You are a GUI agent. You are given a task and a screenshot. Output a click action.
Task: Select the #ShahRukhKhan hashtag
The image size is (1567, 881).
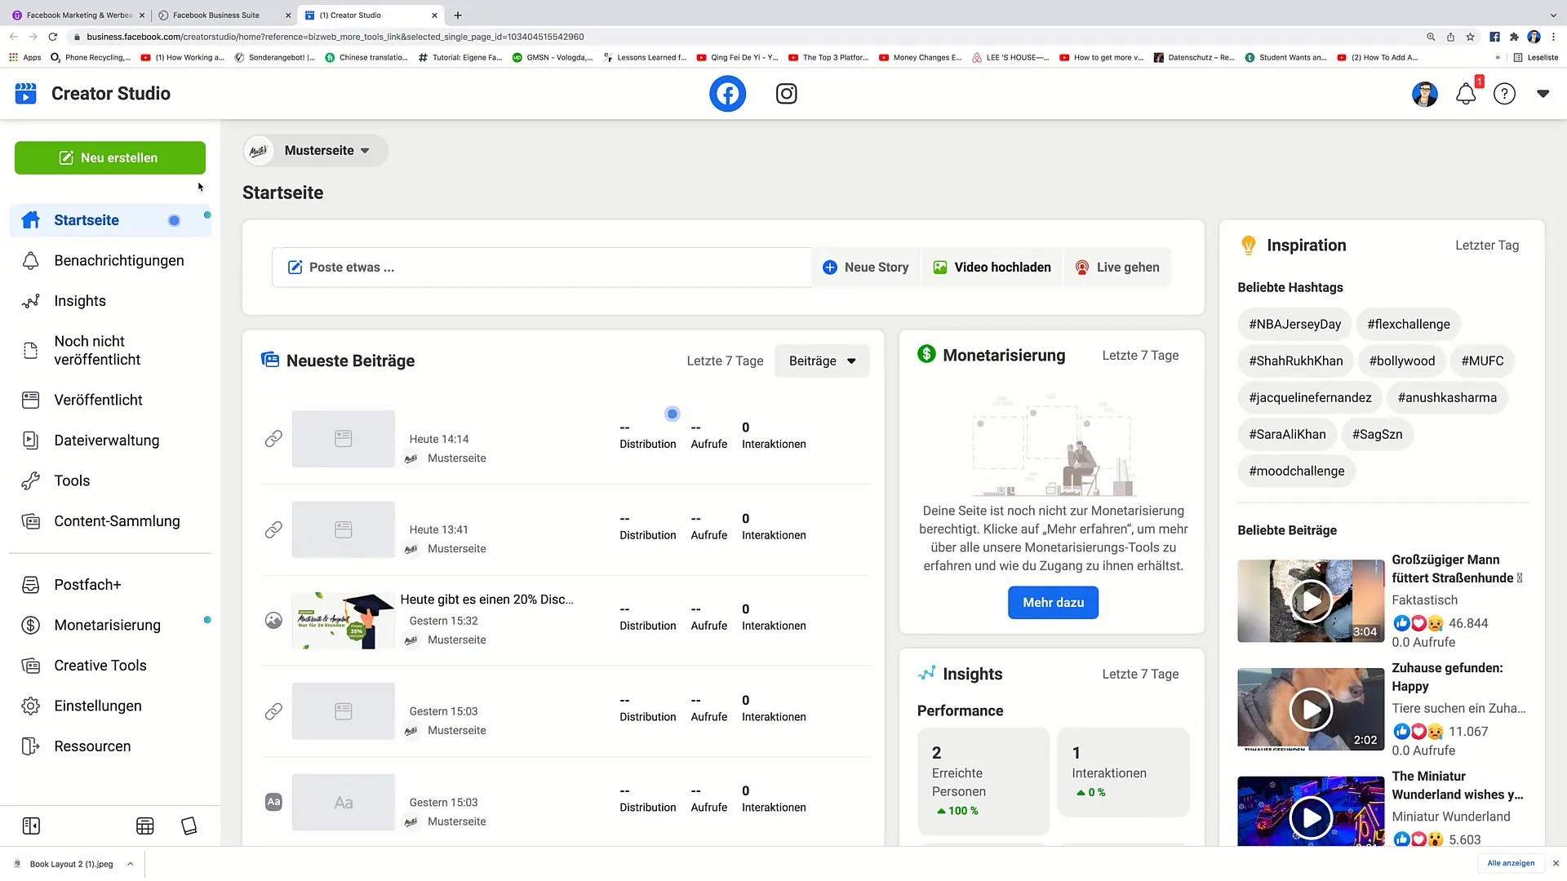[x=1295, y=361]
